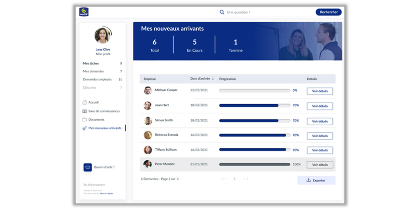Click the Besoin d'aide ? link

(x=104, y=167)
